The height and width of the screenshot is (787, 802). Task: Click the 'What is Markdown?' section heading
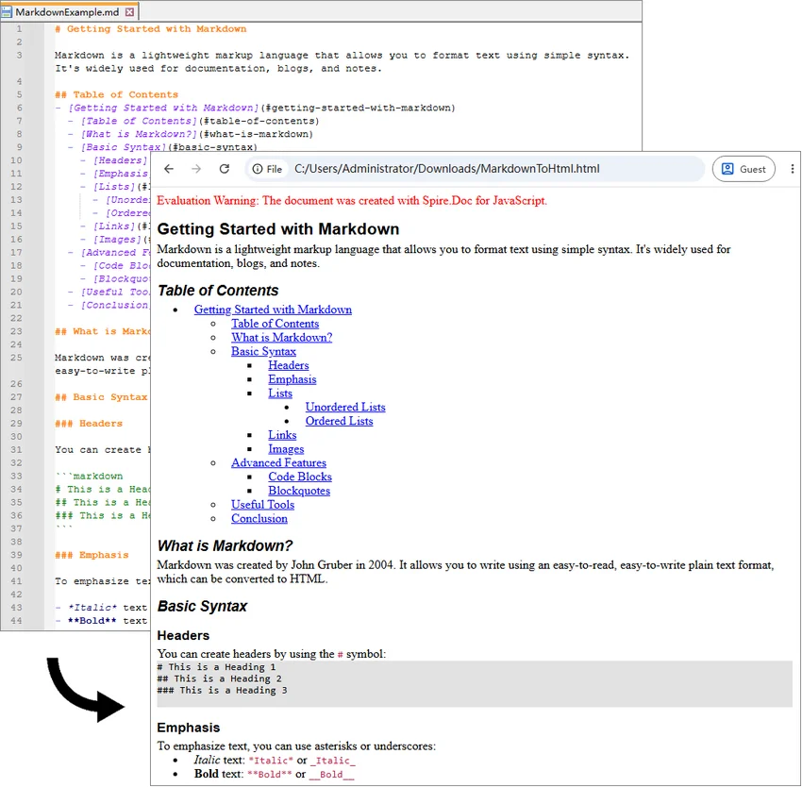225,545
